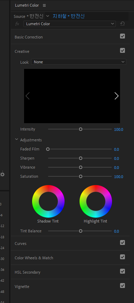Disable the Creative section checkbox

click(122, 50)
